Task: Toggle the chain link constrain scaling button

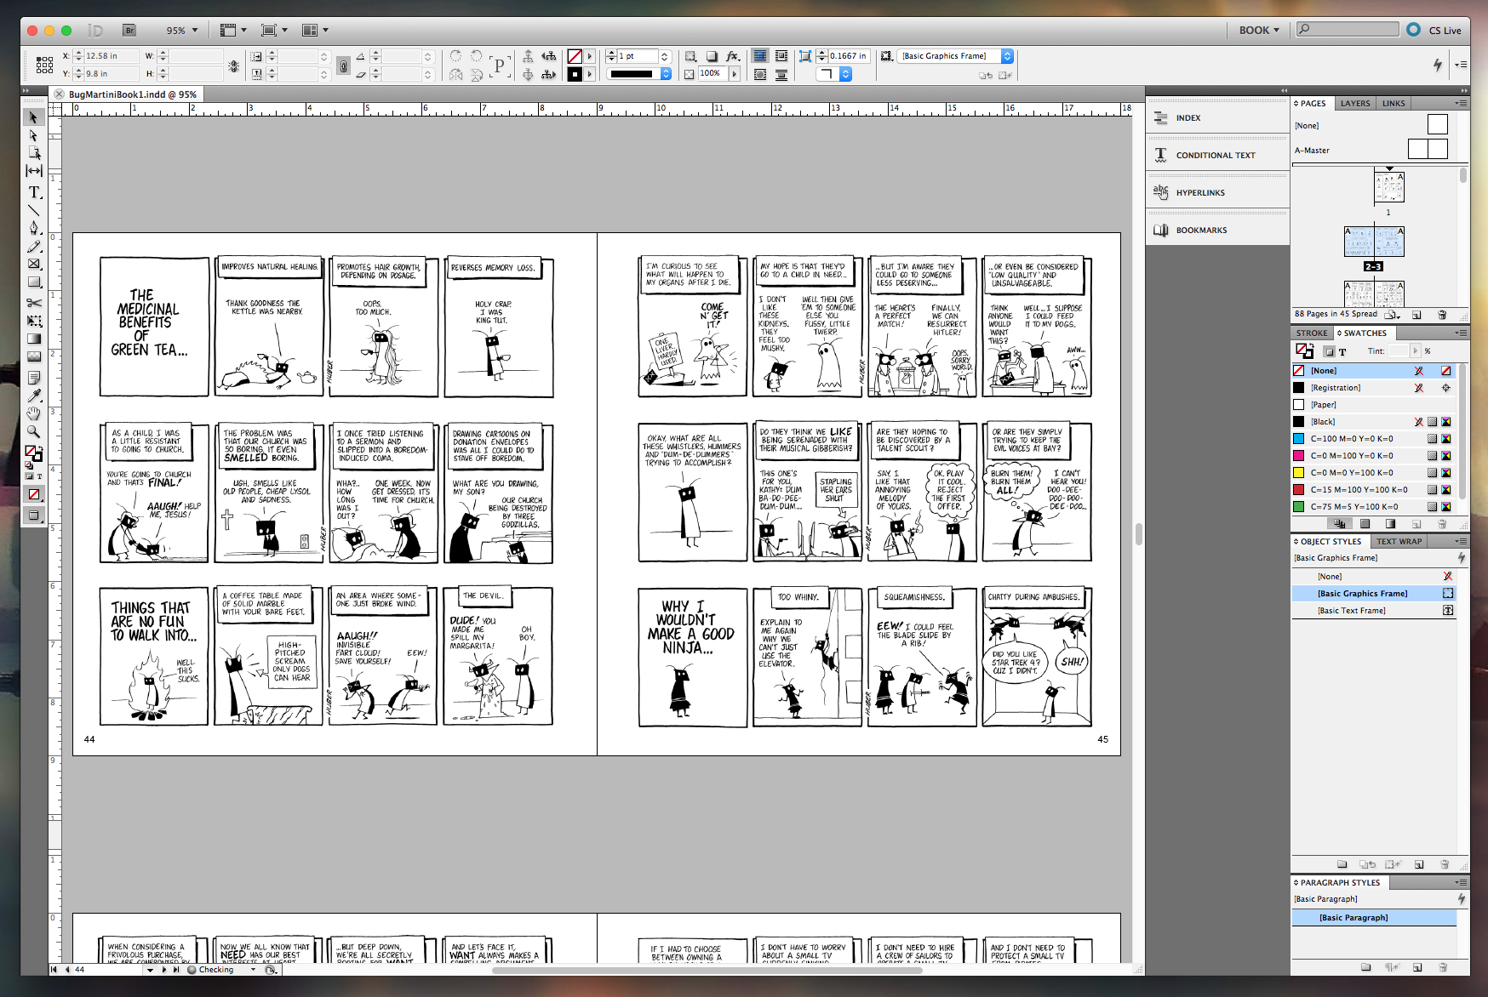Action: [x=343, y=66]
